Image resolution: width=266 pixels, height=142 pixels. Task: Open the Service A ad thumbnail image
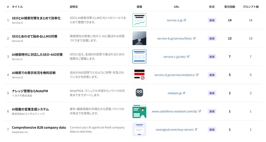point(139,20)
